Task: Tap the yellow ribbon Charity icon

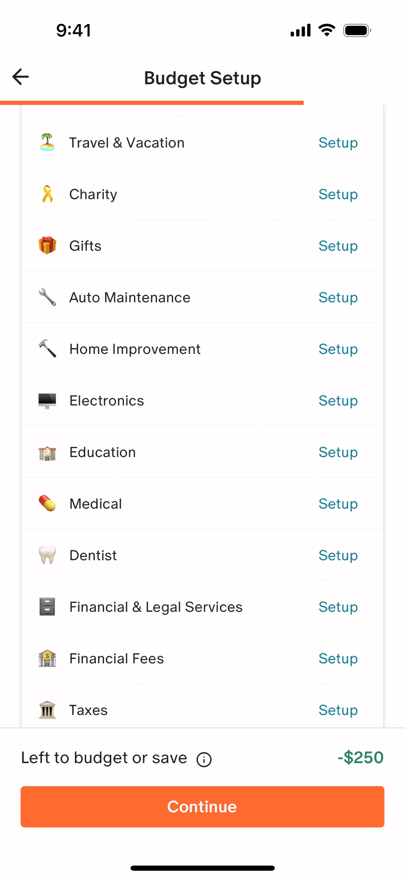Action: click(x=47, y=194)
